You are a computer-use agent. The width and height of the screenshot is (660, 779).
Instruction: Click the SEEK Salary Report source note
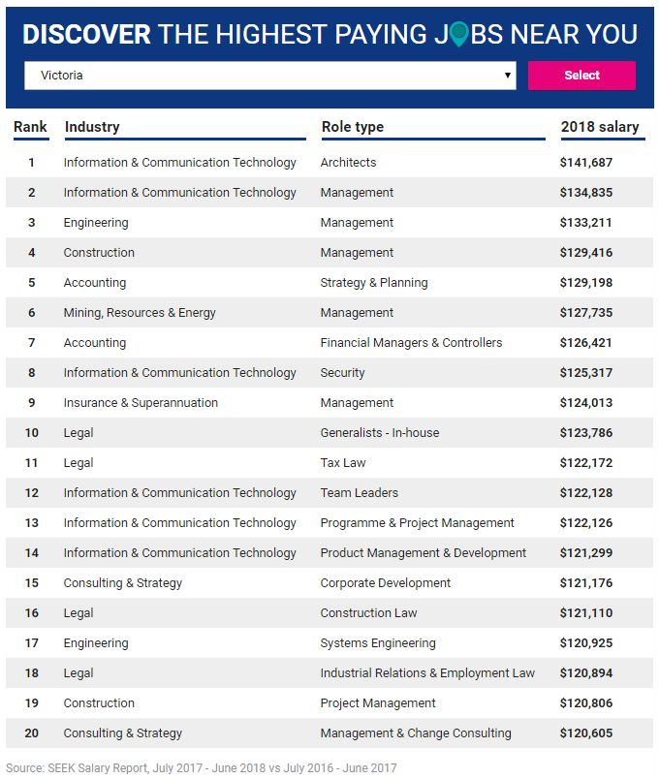tap(202, 768)
